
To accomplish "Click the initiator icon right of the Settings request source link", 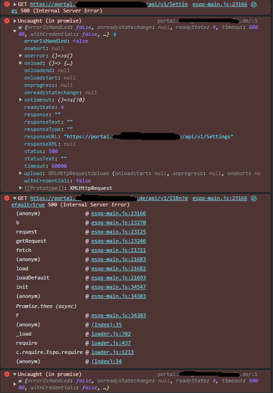I will (254, 5).
